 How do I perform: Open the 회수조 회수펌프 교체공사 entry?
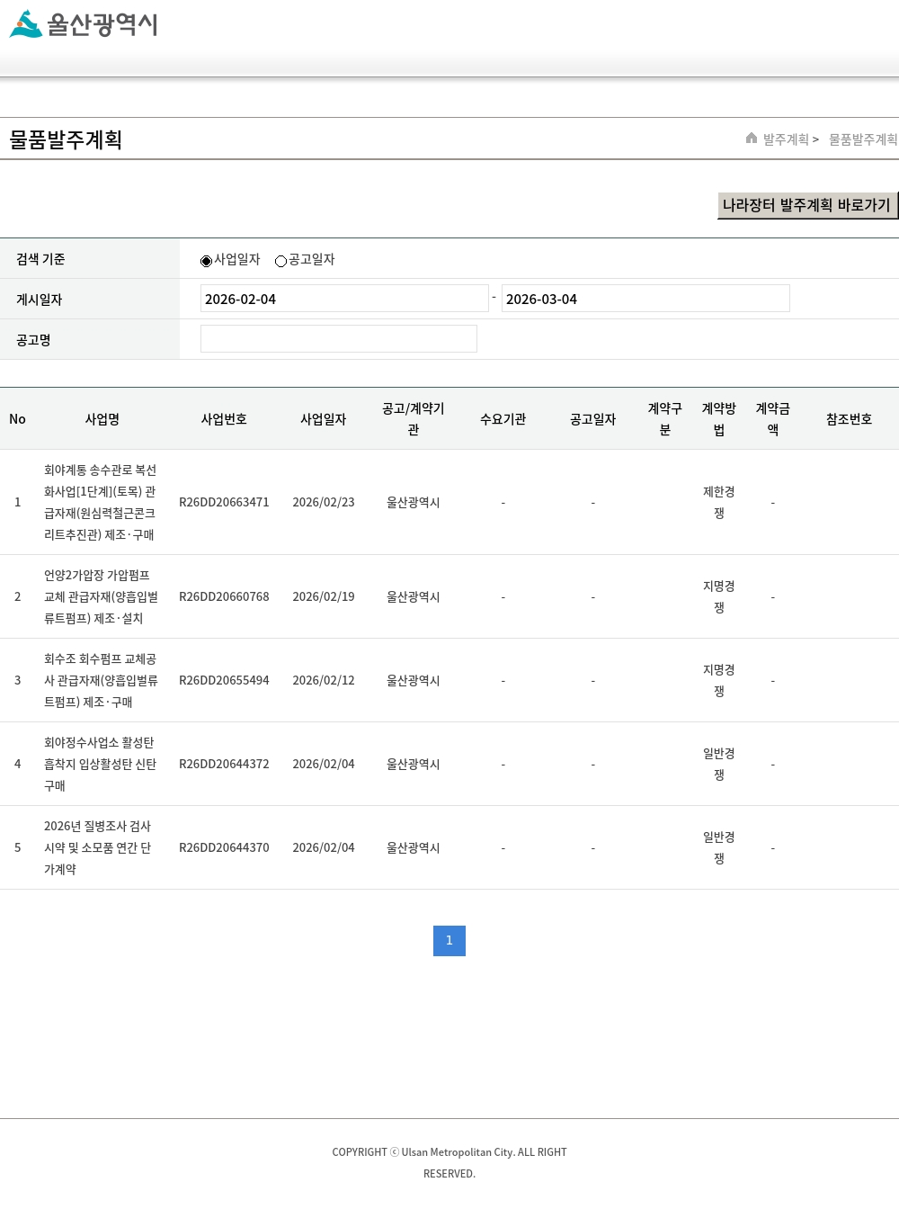[101, 680]
